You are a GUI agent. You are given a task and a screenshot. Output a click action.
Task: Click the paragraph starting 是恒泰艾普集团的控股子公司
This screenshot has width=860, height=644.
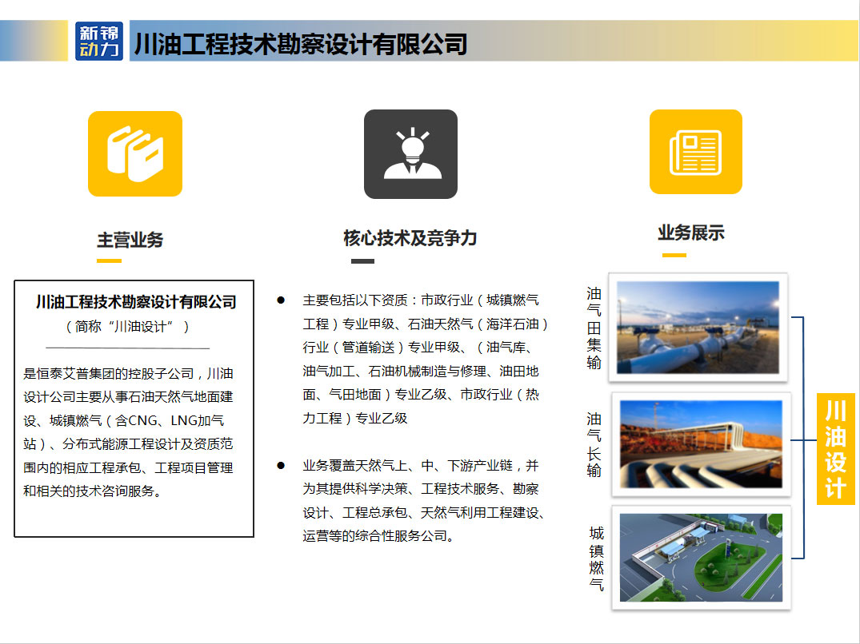click(x=128, y=432)
